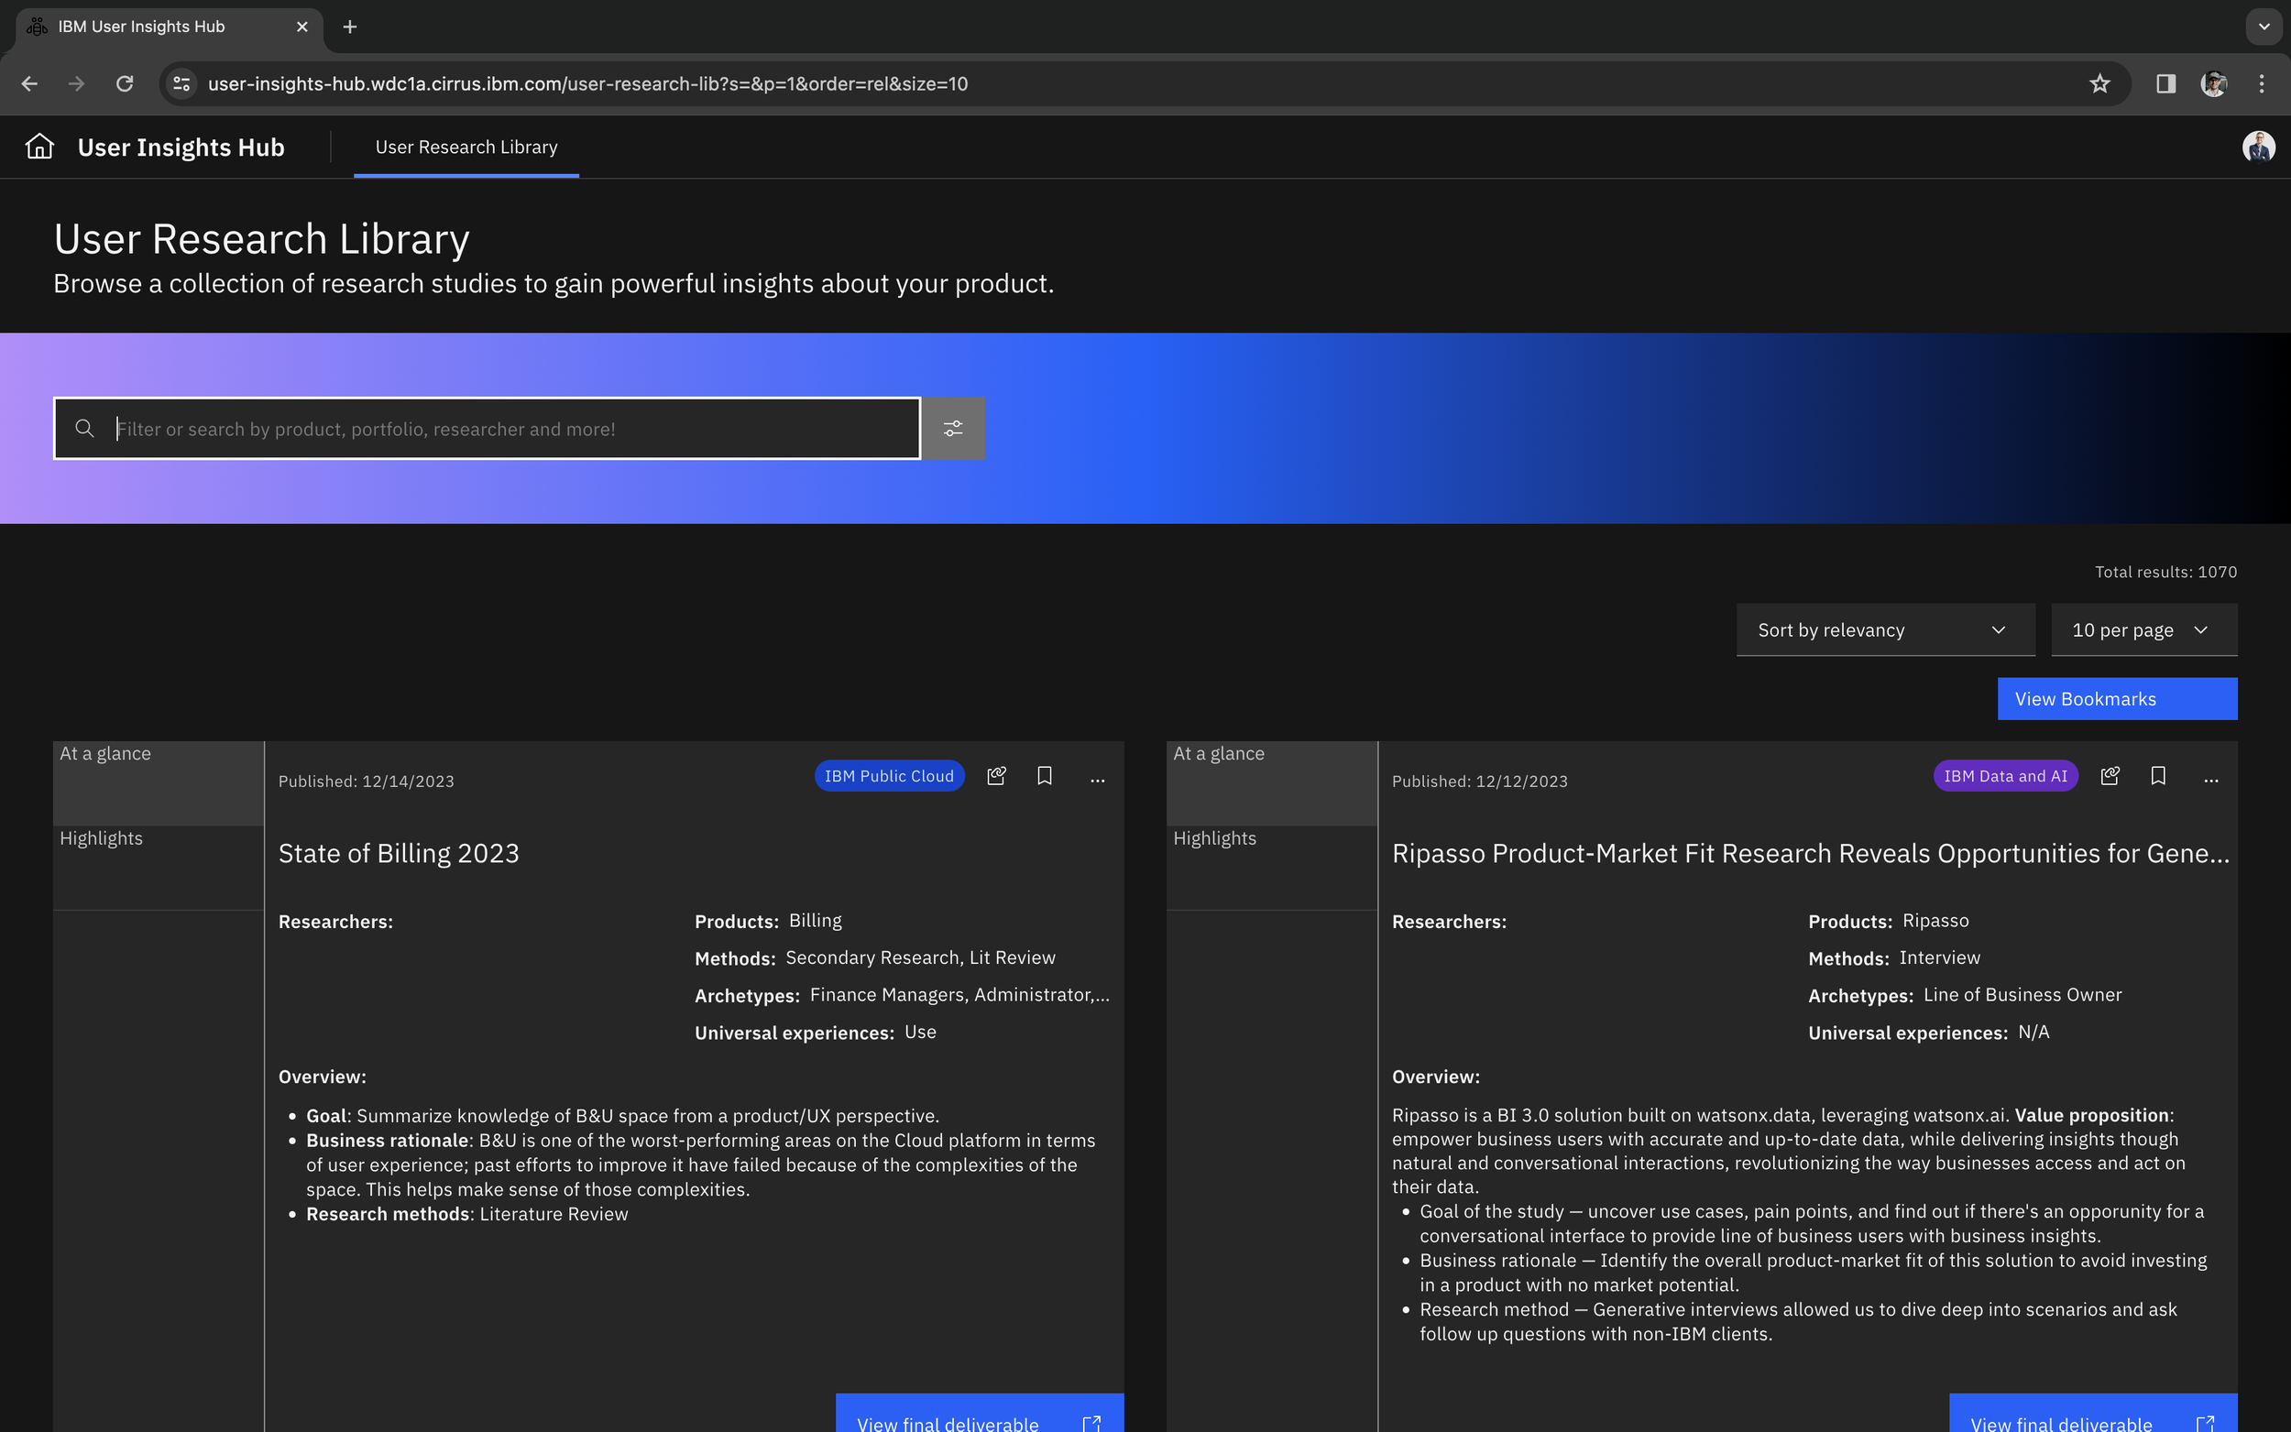Click the IBM Public Cloud tag
This screenshot has height=1432, width=2291.
click(x=889, y=776)
